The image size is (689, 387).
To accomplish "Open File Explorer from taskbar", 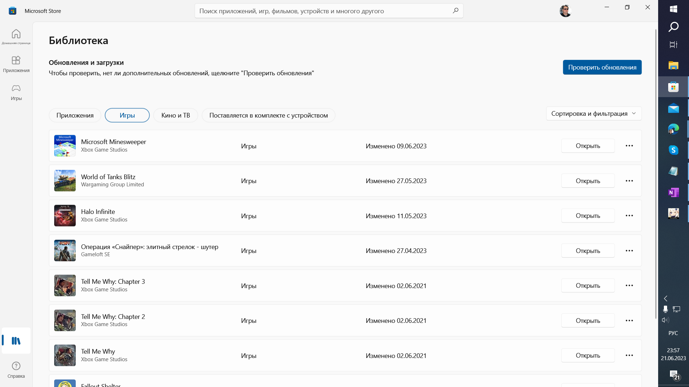I will point(674,66).
